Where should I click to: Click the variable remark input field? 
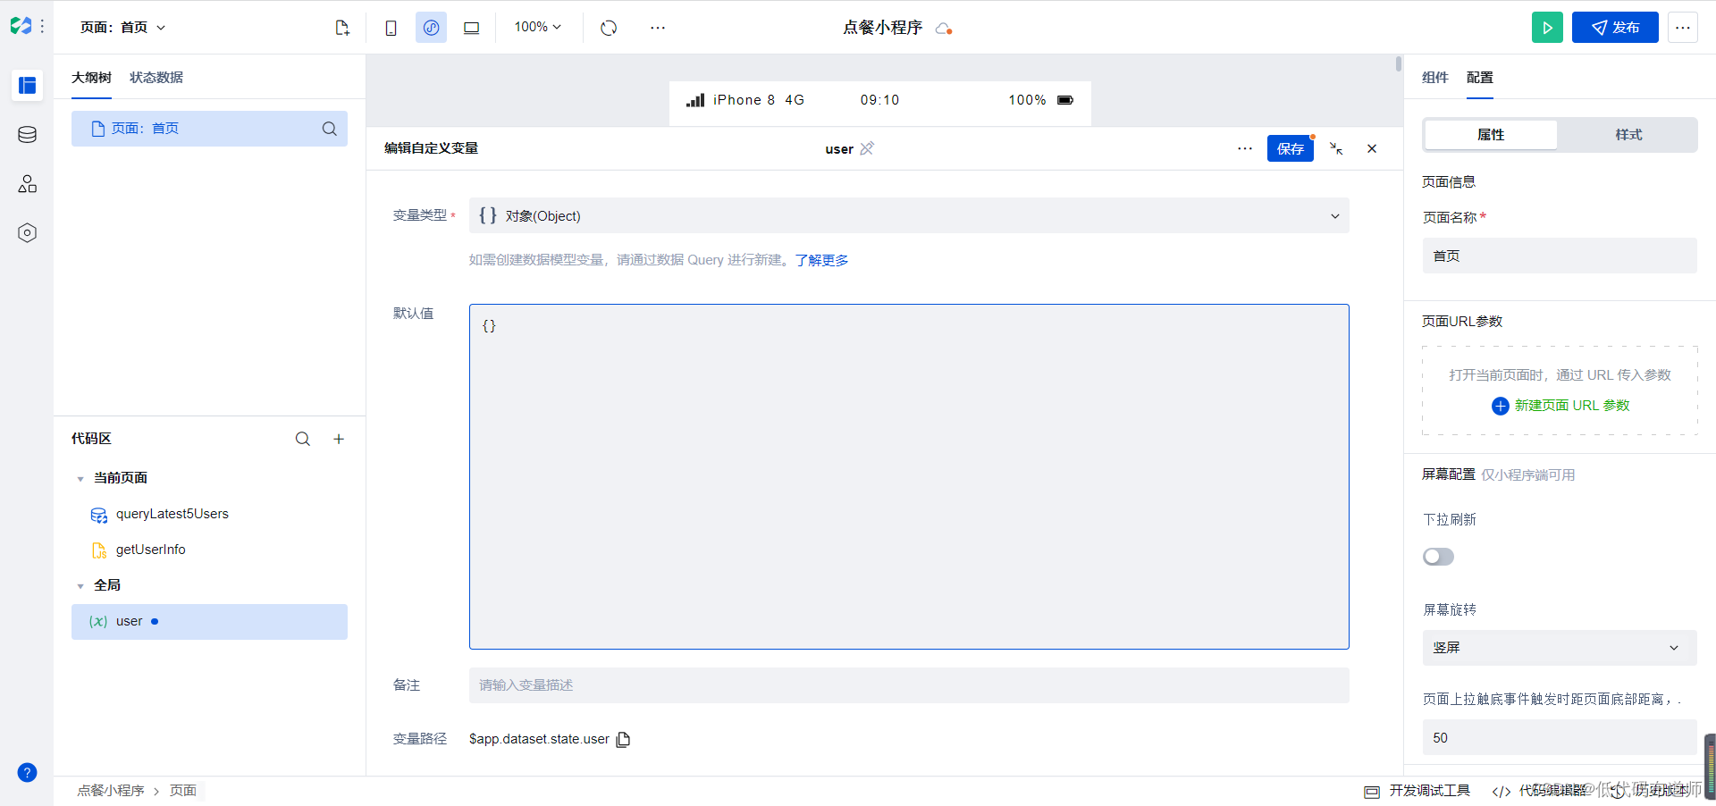pos(909,685)
